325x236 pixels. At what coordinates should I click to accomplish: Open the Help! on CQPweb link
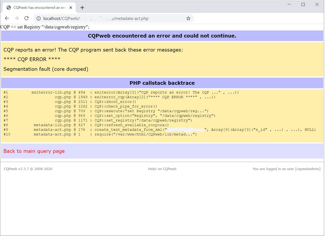coord(162,169)
